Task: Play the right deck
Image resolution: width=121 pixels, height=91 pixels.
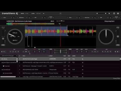Action: click(x=118, y=52)
